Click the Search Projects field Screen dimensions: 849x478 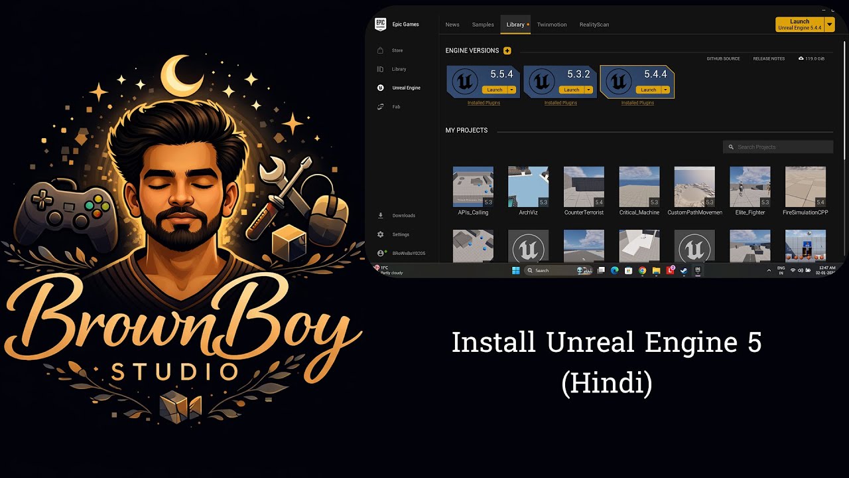(778, 147)
